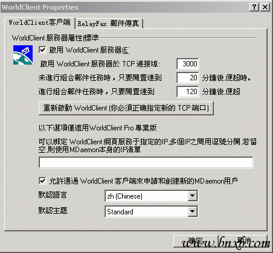This screenshot has height=253, width=273.
Task: Open the 默認主題 Standard dropdown arrow
Action: pos(193,211)
